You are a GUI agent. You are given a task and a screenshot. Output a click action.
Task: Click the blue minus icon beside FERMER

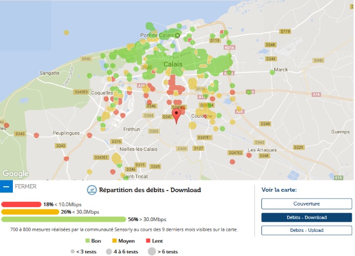[6, 186]
